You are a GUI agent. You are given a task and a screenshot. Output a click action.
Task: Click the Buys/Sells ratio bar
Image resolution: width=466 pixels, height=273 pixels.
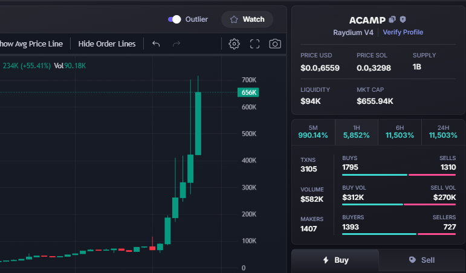coord(399,175)
